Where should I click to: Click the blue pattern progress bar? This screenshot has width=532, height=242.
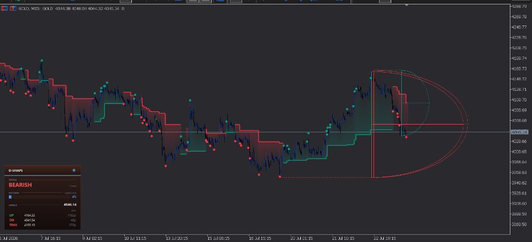(x=10, y=197)
